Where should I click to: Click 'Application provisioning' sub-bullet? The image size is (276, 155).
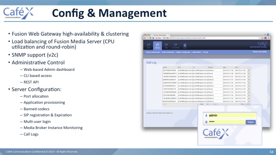click(x=44, y=103)
